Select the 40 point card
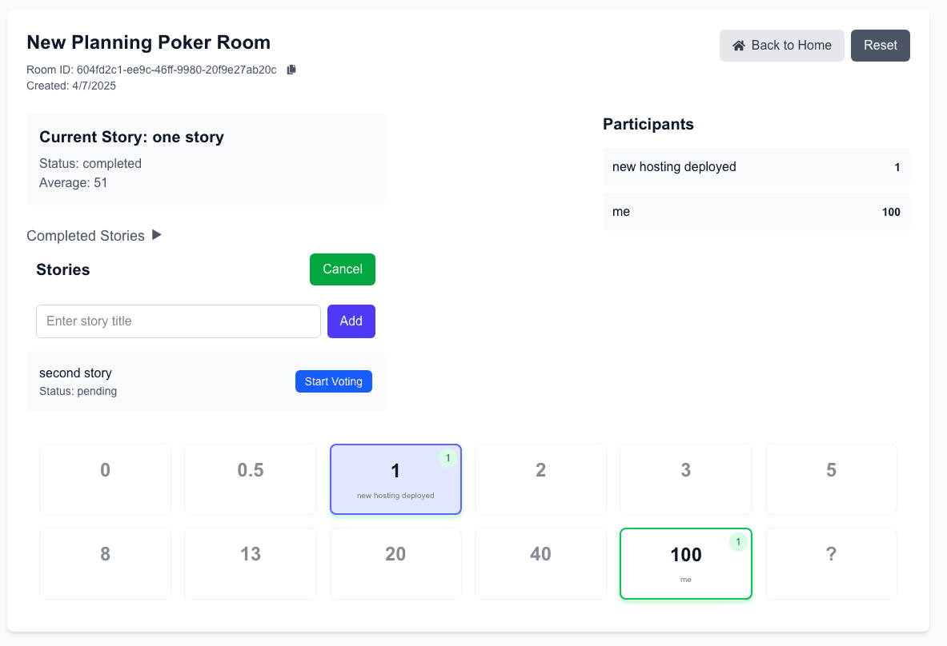Screen dimensions: 947x646 540,563
